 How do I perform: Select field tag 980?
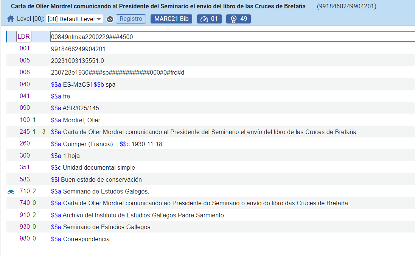(x=25, y=239)
